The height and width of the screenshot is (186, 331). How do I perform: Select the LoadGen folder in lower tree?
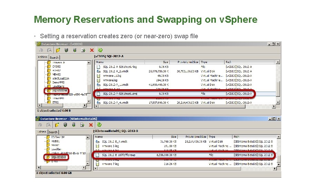click(x=56, y=149)
